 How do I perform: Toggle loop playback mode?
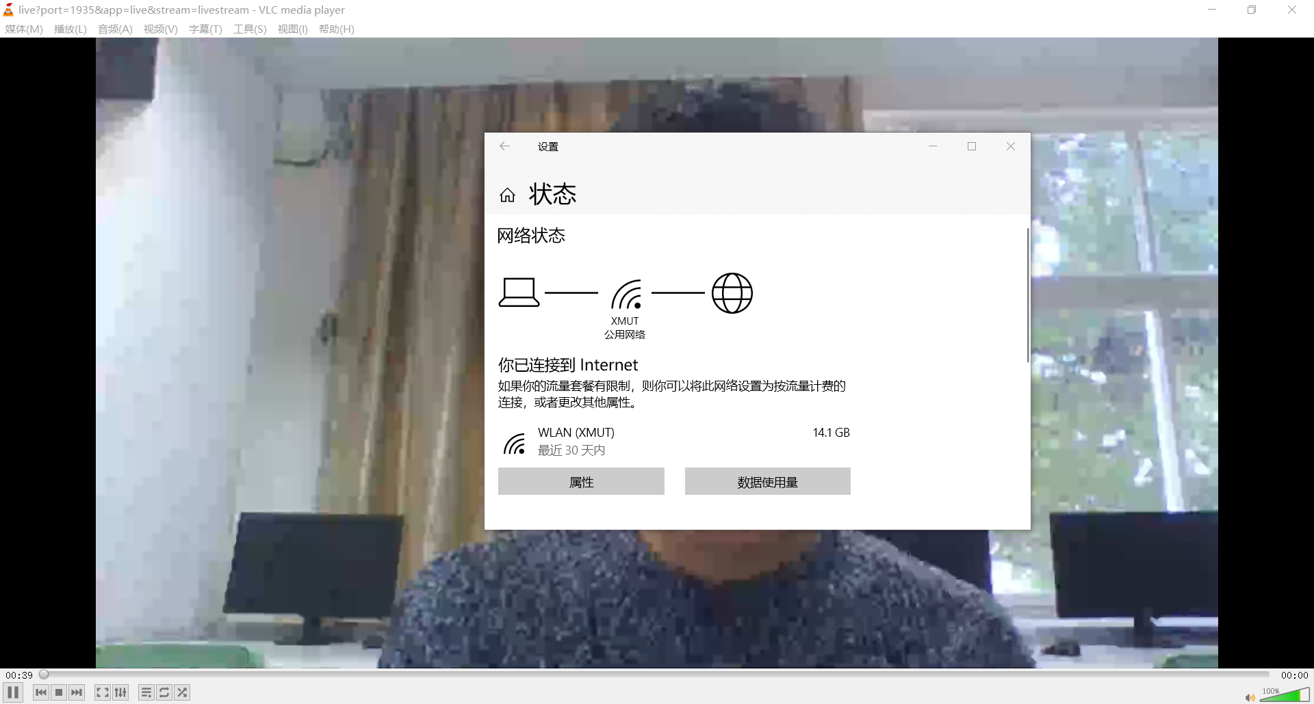[x=164, y=692]
